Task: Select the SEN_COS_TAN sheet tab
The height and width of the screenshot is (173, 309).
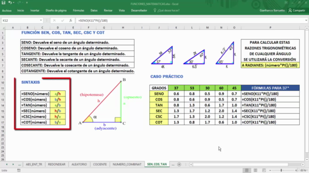Action: (x=157, y=164)
